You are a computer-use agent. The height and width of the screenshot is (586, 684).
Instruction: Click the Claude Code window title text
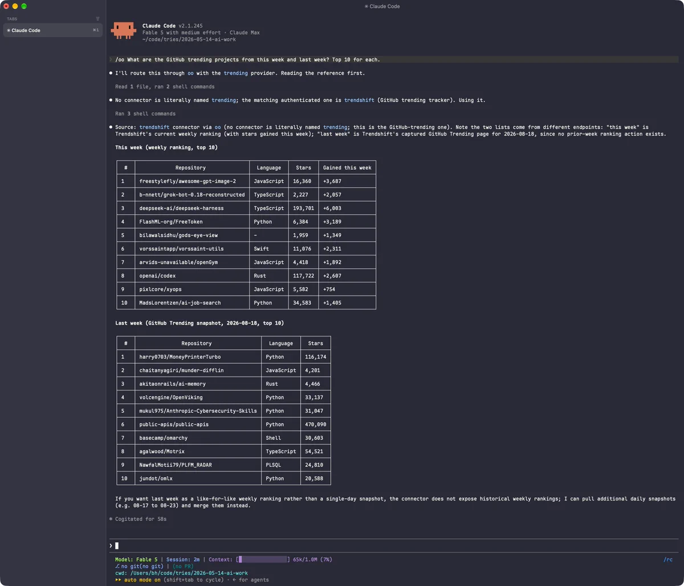click(382, 6)
